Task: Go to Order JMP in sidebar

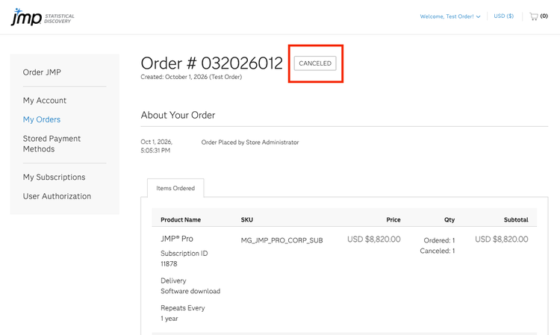Action: (x=42, y=72)
